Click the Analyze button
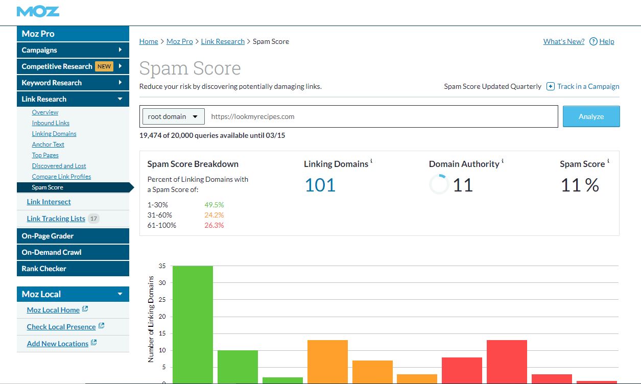Image resolution: width=641 pixels, height=384 pixels. pyautogui.click(x=591, y=116)
